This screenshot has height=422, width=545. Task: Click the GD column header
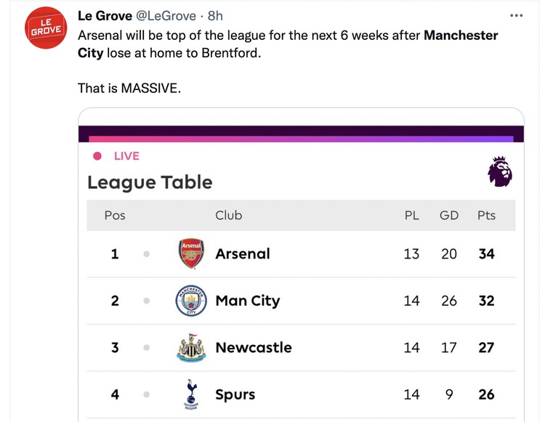point(449,215)
